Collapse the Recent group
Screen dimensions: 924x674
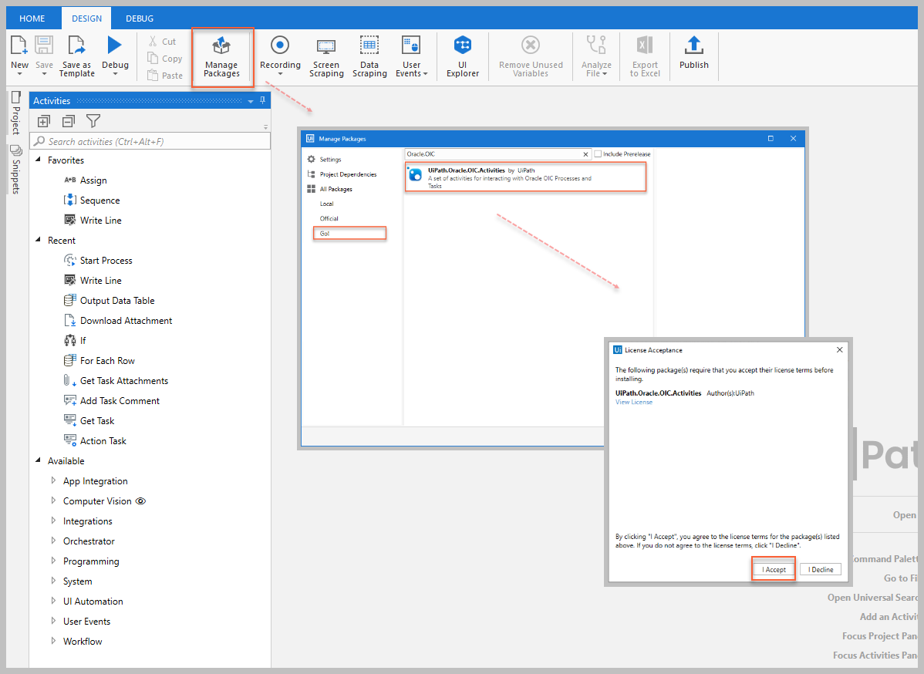39,240
